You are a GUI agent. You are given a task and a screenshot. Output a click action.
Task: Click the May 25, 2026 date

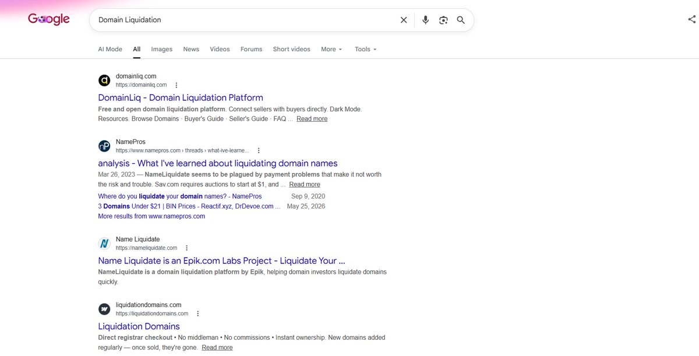306,206
